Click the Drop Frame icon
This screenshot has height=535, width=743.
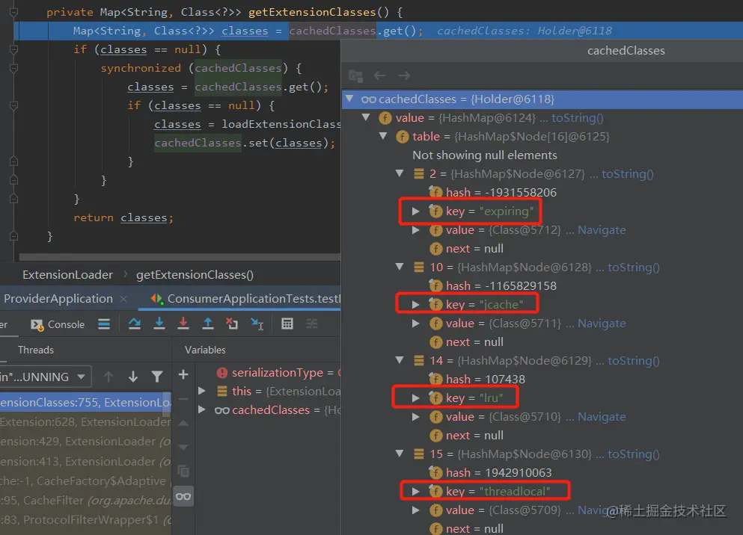click(232, 324)
